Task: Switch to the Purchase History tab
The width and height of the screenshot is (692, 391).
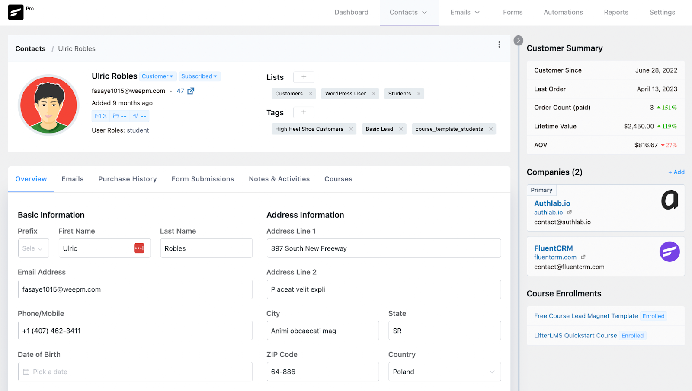Action: [x=127, y=179]
